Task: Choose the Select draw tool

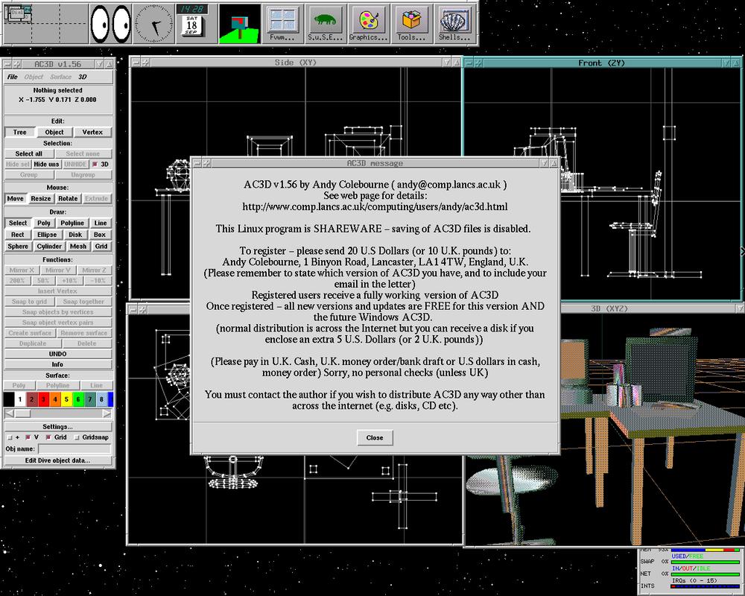Action: tap(18, 223)
